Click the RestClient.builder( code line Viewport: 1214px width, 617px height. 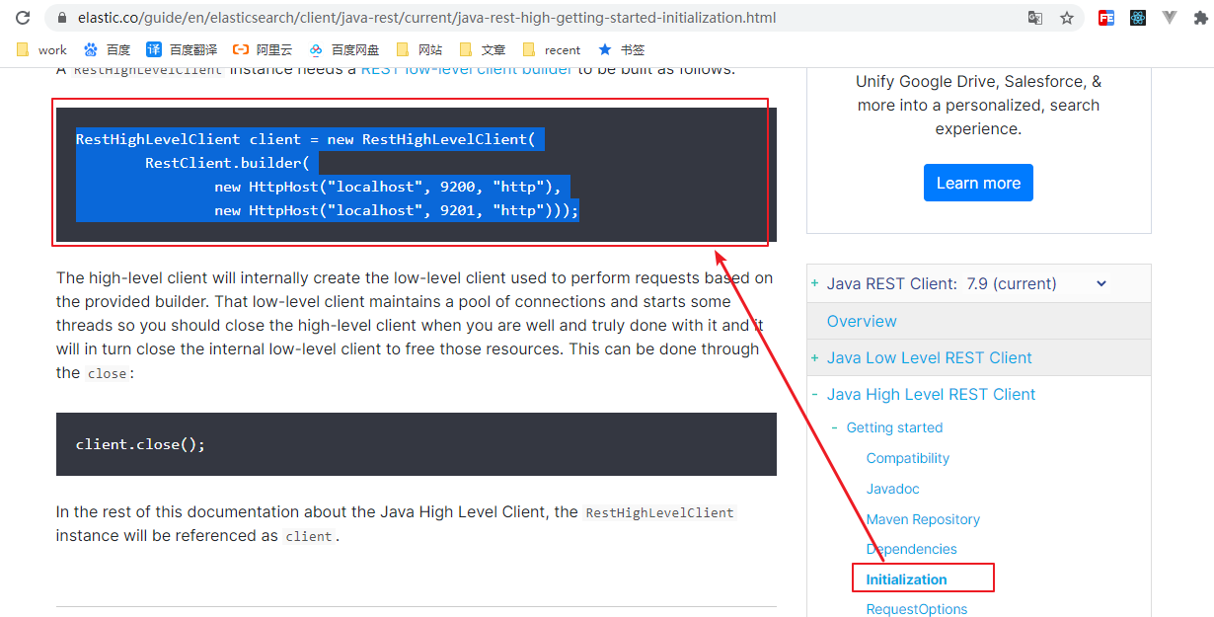(x=227, y=163)
